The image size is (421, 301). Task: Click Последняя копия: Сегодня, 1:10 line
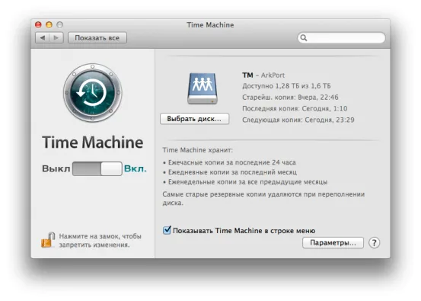[295, 108]
